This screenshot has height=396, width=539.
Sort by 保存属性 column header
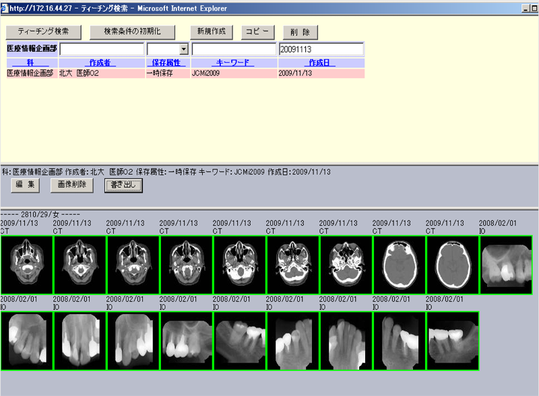(168, 63)
